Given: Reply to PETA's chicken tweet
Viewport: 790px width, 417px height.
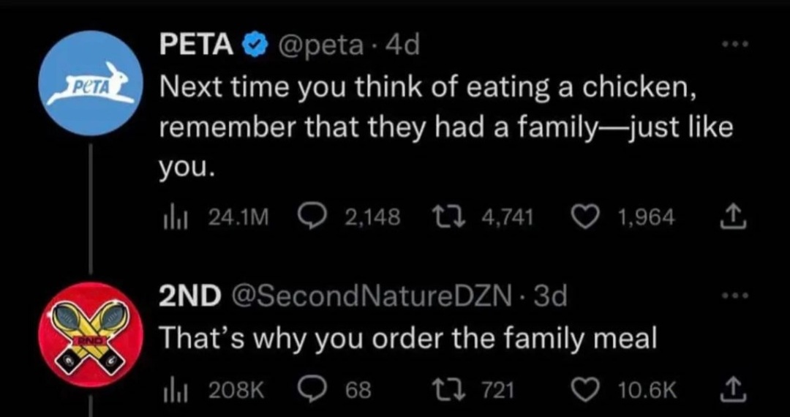Looking at the screenshot, I should click(314, 217).
